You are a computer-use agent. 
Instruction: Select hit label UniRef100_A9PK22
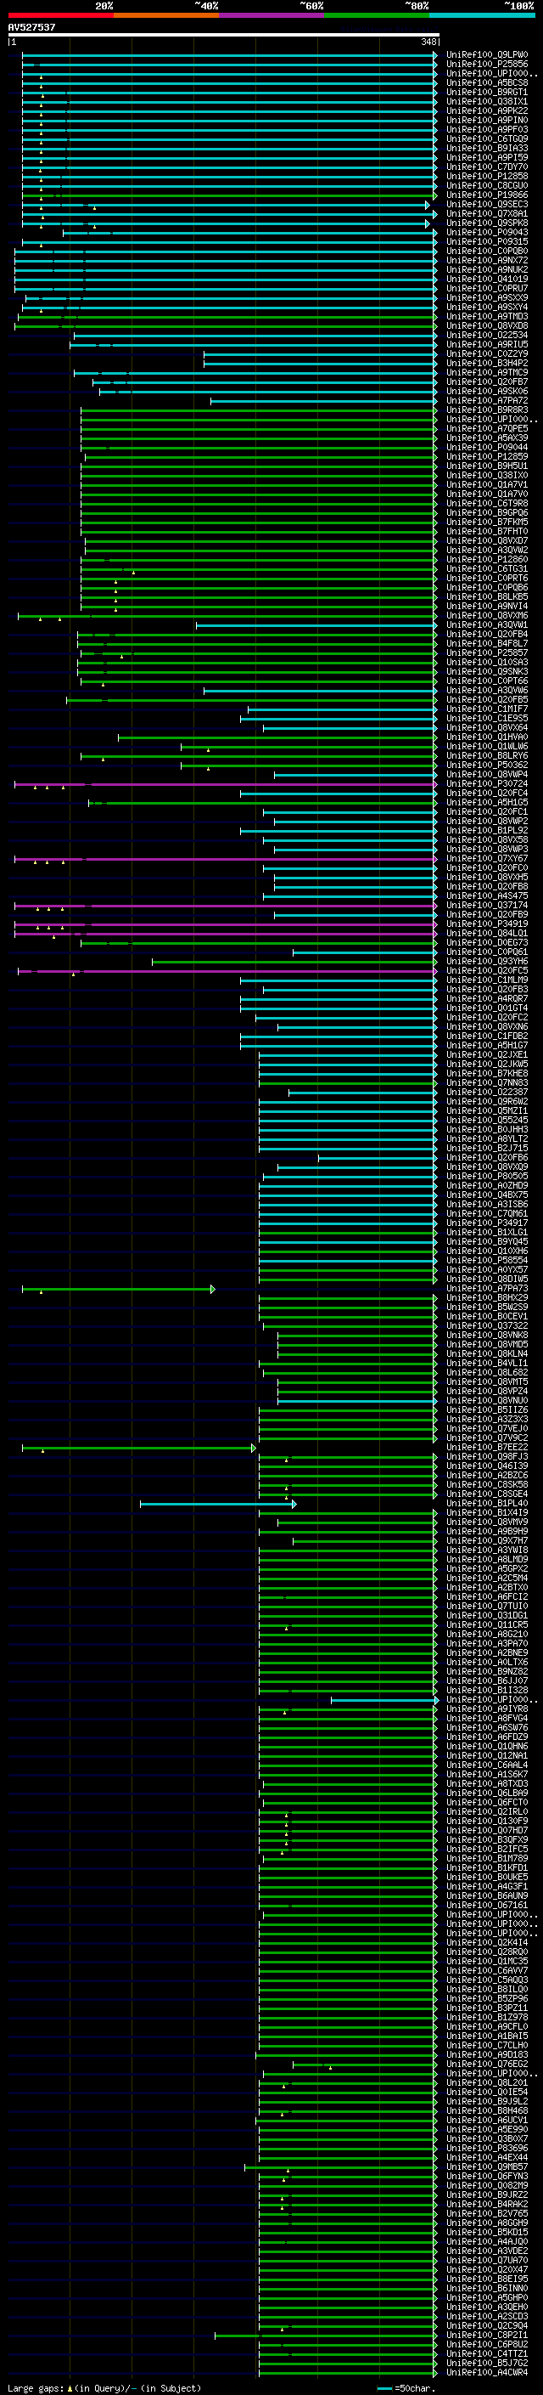[x=487, y=110]
